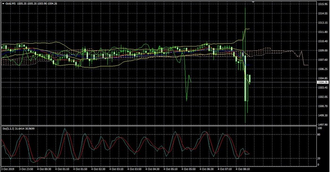Click the chart shift triangle marker at top
Viewport: 330px width, 172px height.
tap(253, 2)
